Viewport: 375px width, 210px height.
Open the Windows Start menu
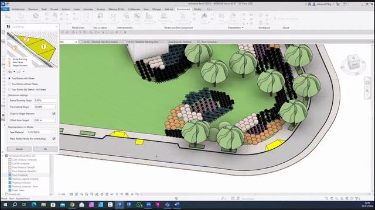point(5,205)
